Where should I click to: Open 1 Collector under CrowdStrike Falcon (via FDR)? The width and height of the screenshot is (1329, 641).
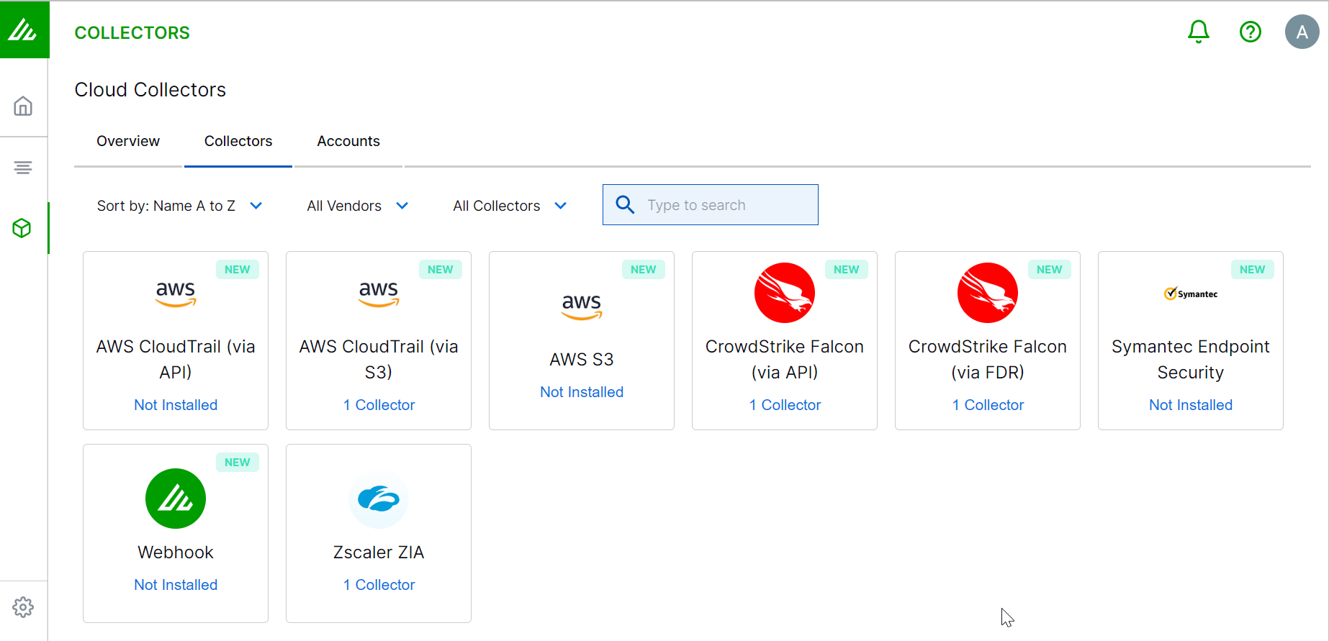click(988, 405)
